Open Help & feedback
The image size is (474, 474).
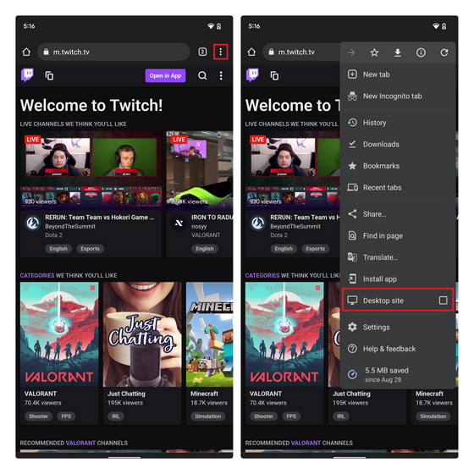point(398,349)
